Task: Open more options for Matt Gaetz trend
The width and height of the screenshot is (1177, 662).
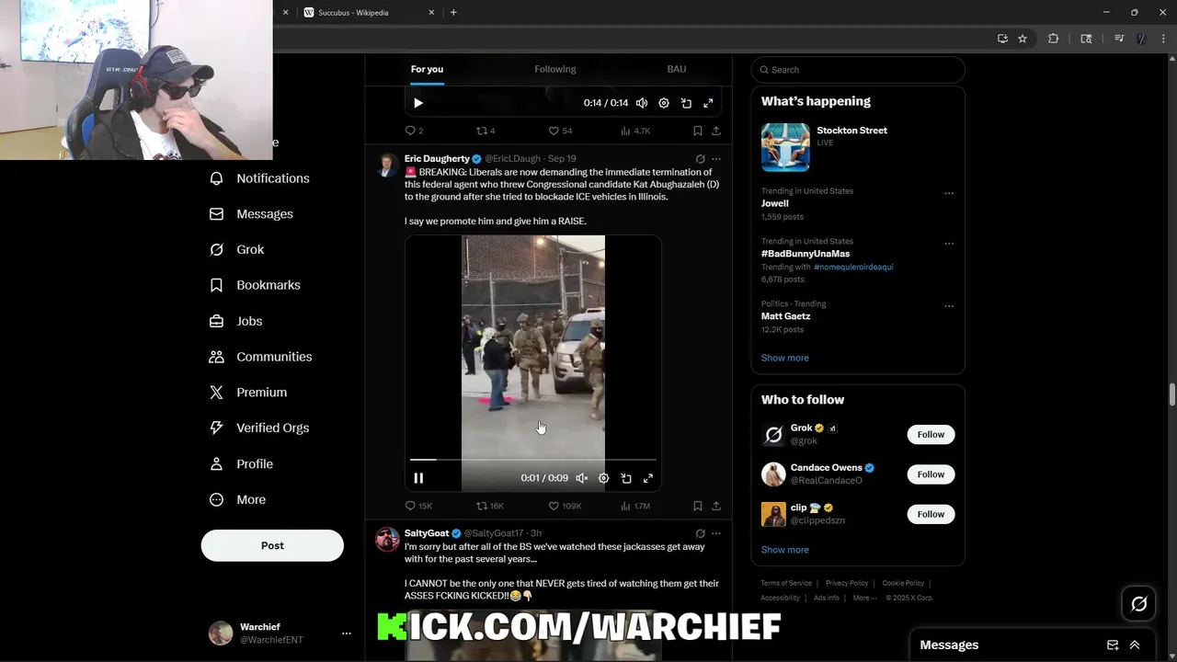Action: tap(949, 306)
